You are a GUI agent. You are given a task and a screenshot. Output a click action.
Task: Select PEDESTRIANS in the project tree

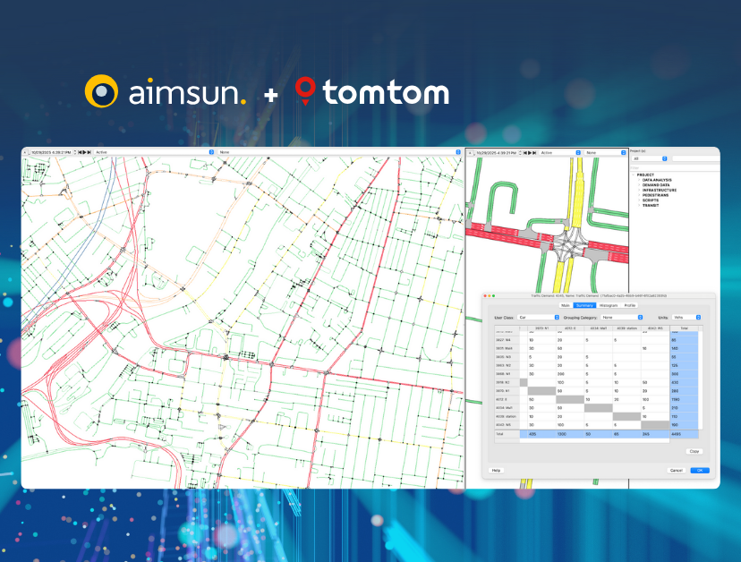655,195
